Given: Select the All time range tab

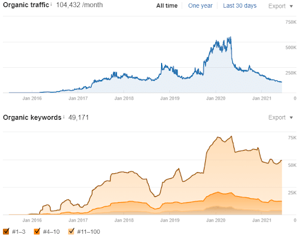Looking at the screenshot, I should coord(167,6).
